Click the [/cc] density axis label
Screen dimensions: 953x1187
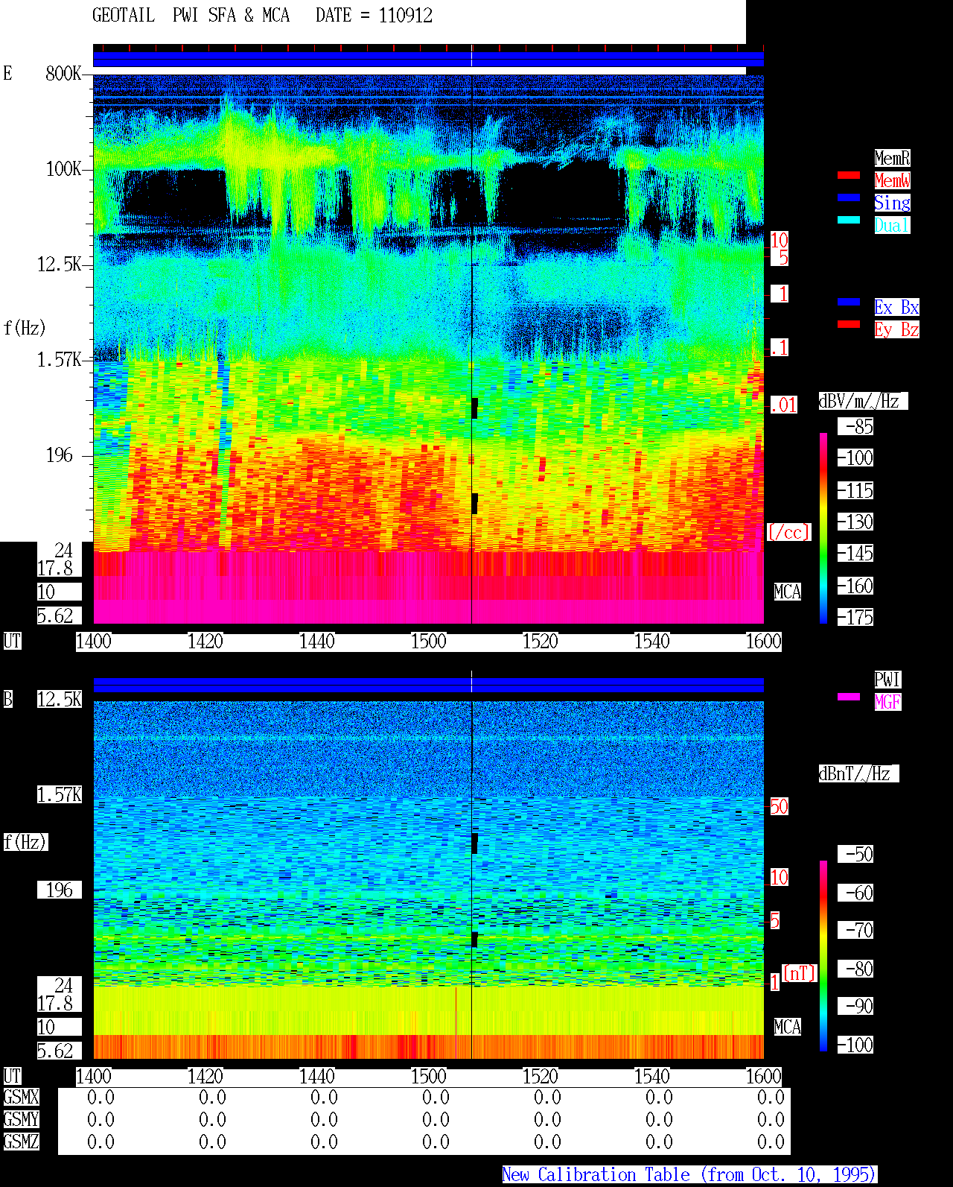pyautogui.click(x=788, y=533)
